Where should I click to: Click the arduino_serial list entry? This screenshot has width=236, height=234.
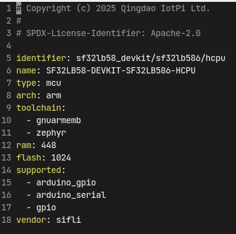coord(71,195)
